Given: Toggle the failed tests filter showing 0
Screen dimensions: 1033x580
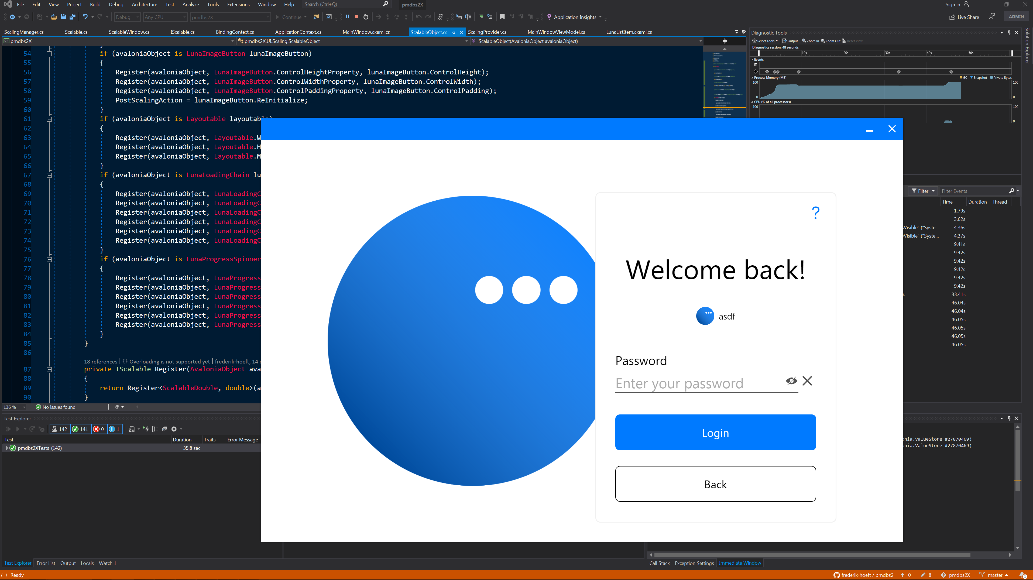Looking at the screenshot, I should click(x=99, y=429).
